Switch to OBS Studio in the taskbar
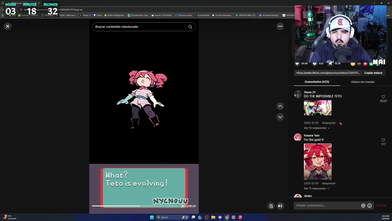Image resolution: width=392 pixels, height=221 pixels. coord(207,217)
